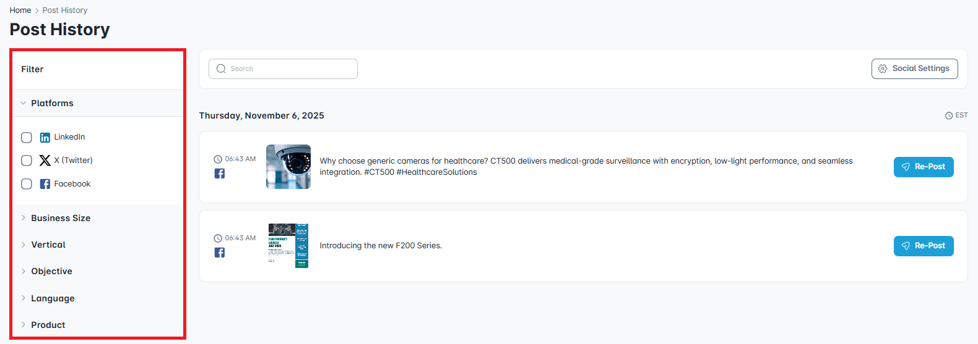Image resolution: width=978 pixels, height=344 pixels.
Task: Click the clock icon beside EST
Action: click(x=949, y=115)
